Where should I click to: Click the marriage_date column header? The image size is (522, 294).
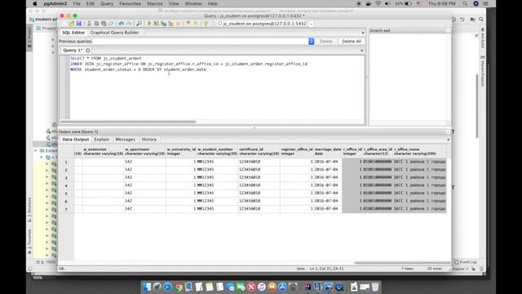pyautogui.click(x=328, y=151)
